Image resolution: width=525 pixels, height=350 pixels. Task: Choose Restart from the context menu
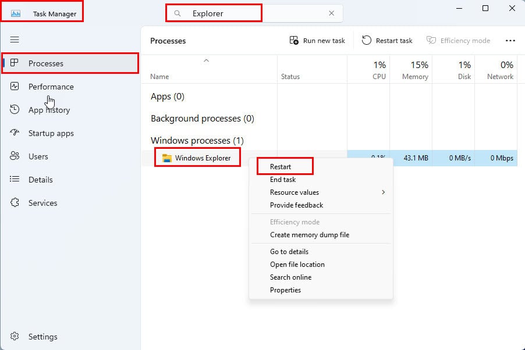click(x=280, y=167)
